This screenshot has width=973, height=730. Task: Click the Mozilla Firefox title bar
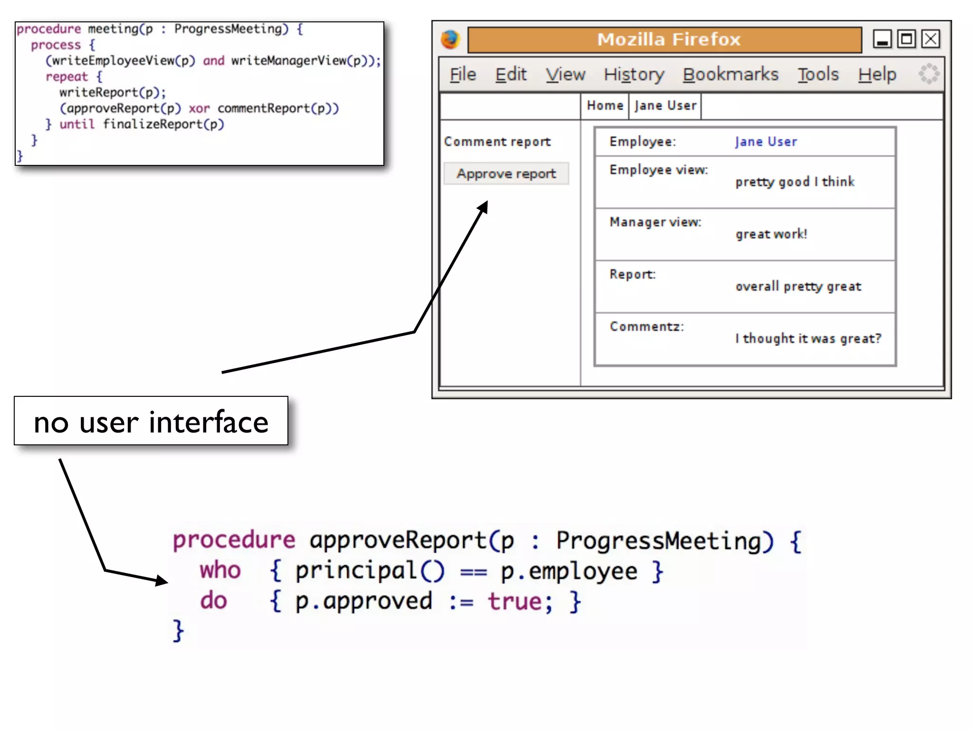tap(664, 39)
